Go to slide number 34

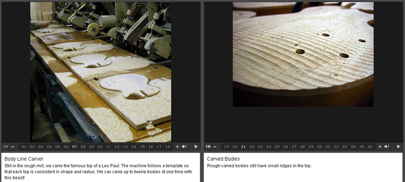point(353,147)
